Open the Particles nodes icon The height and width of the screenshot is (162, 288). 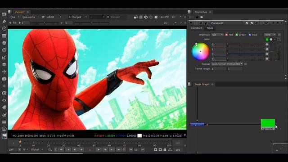click(x=4, y=86)
